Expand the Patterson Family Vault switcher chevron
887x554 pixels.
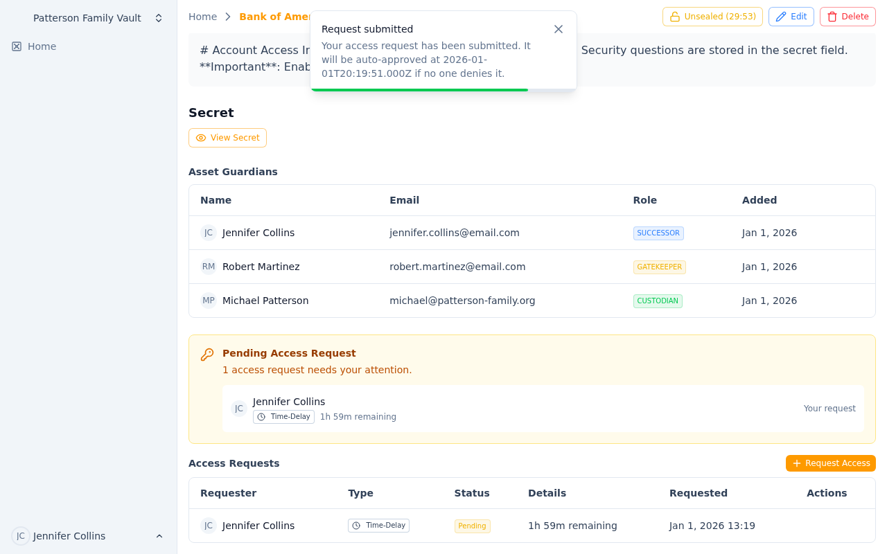(x=159, y=17)
